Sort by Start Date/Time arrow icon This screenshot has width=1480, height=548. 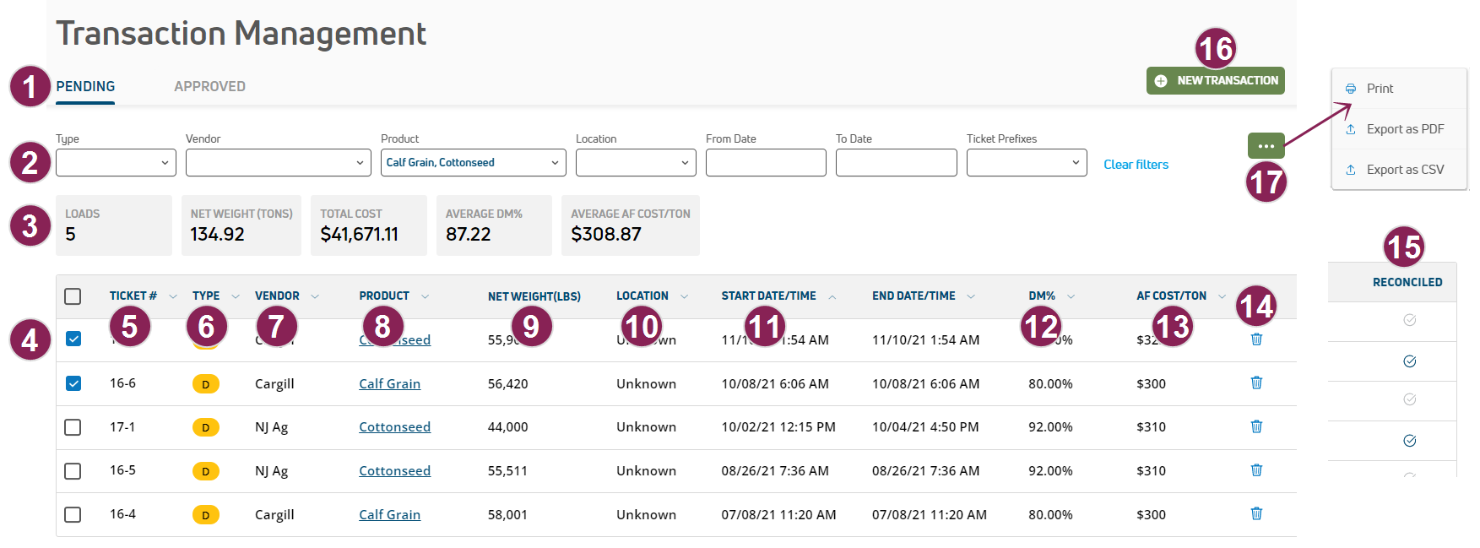tap(832, 297)
